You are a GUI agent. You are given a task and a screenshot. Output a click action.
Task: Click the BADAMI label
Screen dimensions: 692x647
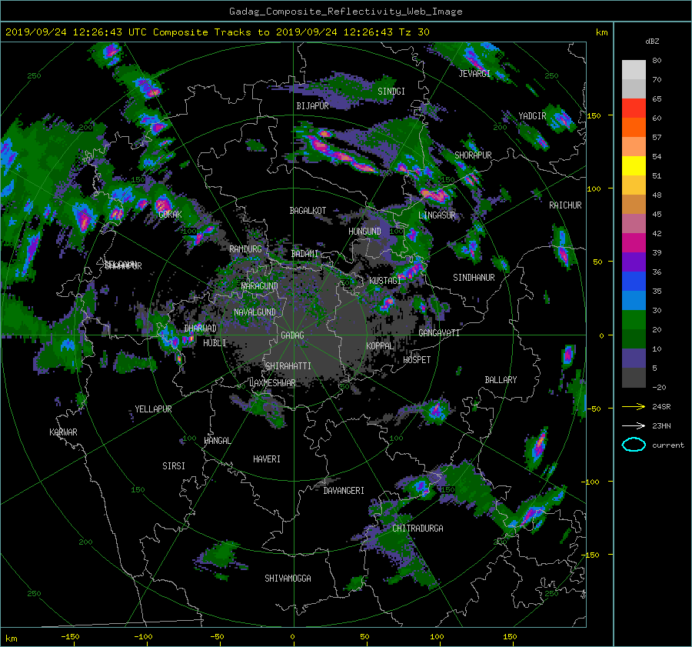click(304, 254)
